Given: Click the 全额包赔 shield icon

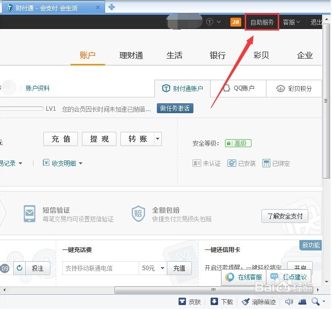Looking at the screenshot, I should (x=138, y=214).
